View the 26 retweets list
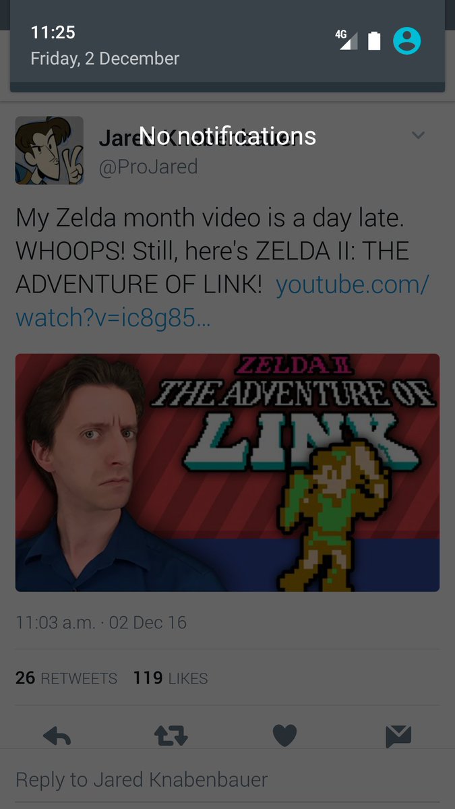Screen dimensions: 455x809 point(66,678)
